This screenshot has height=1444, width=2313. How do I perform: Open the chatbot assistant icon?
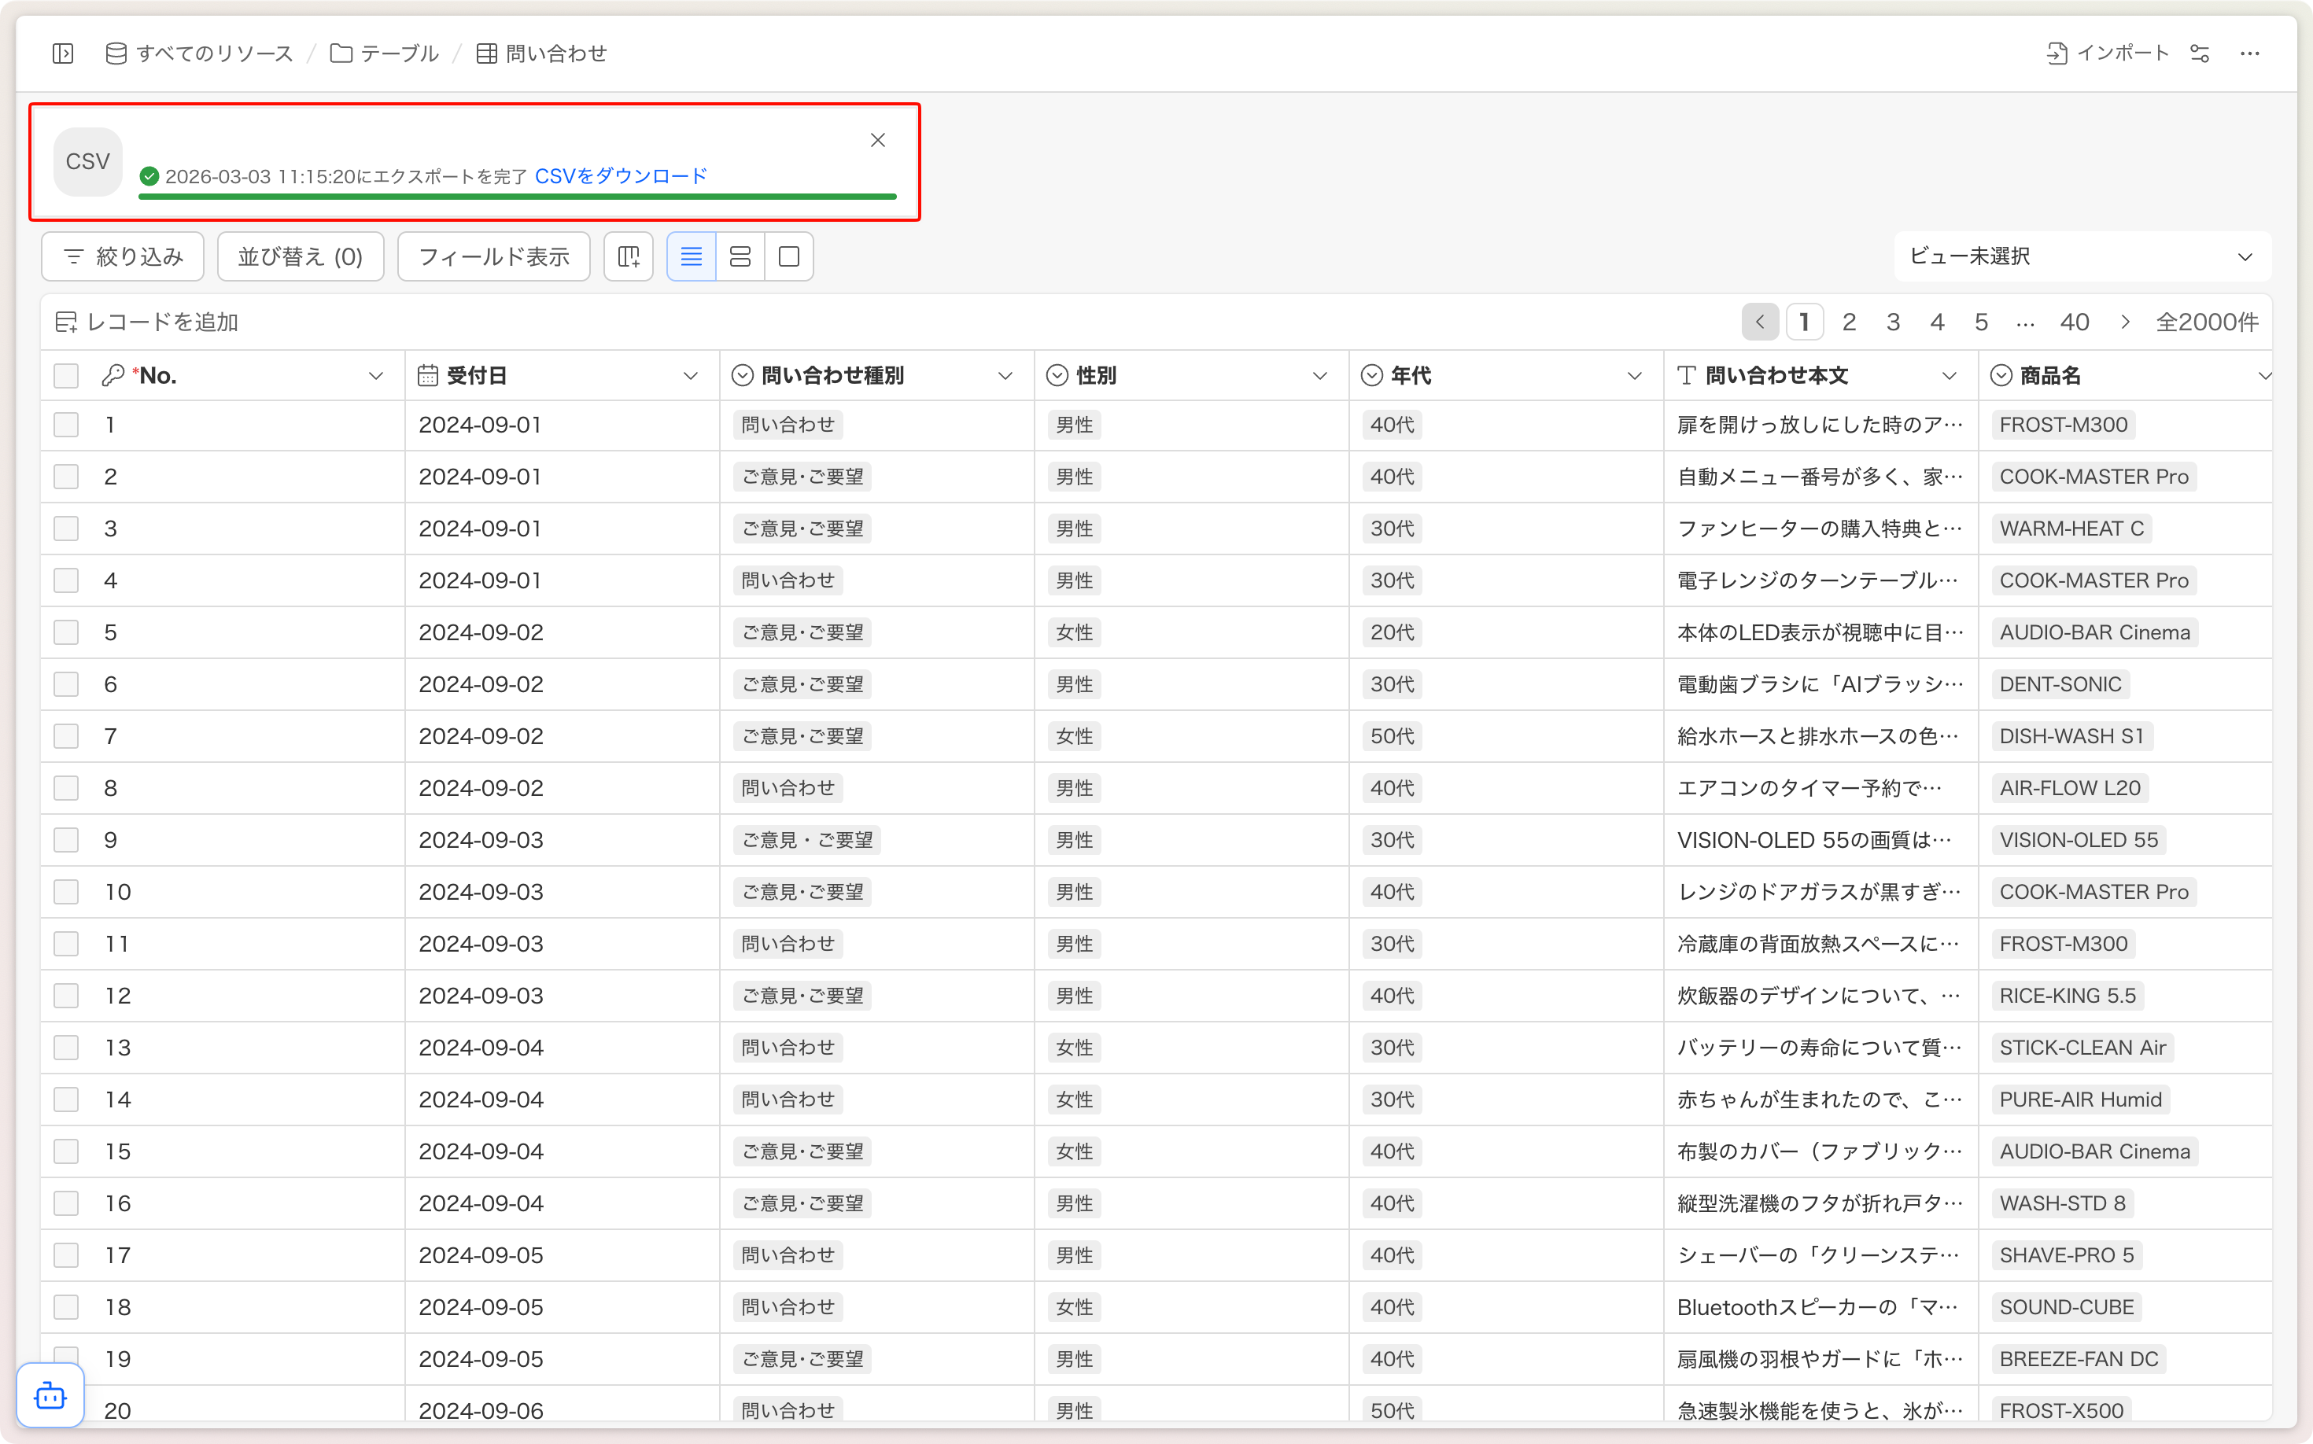pyautogui.click(x=50, y=1396)
